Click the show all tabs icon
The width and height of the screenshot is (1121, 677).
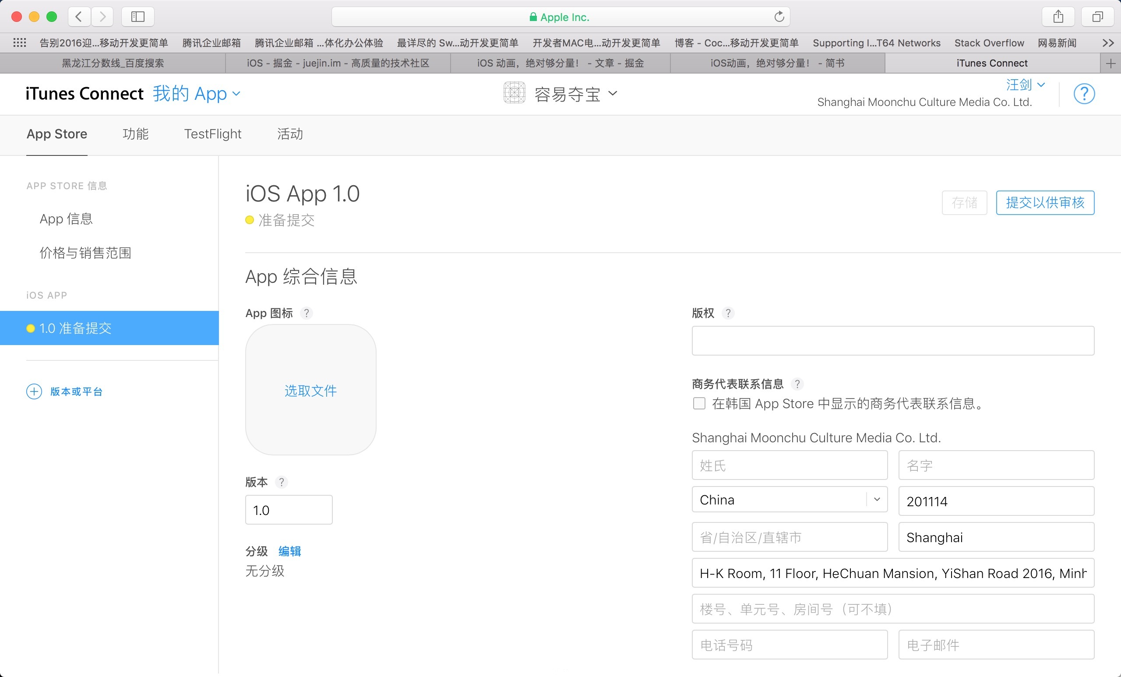(1097, 17)
